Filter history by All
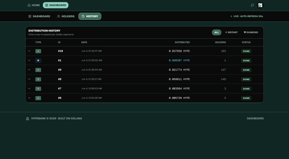This screenshot has height=159, width=289. pos(217,32)
